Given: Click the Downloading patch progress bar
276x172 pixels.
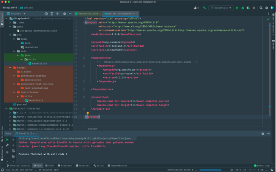Looking at the screenshot, I should point(211,170).
